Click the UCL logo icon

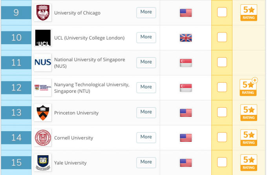coord(42,38)
